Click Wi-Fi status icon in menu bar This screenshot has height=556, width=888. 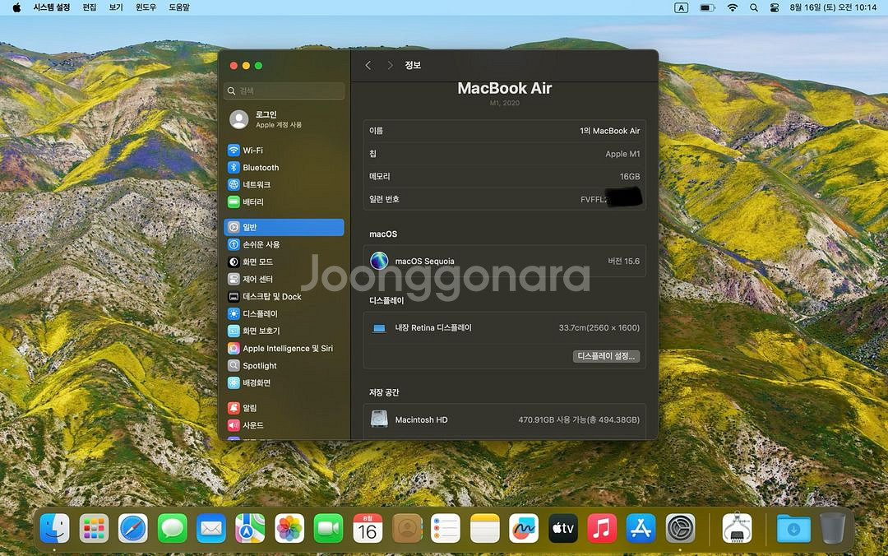point(733,7)
